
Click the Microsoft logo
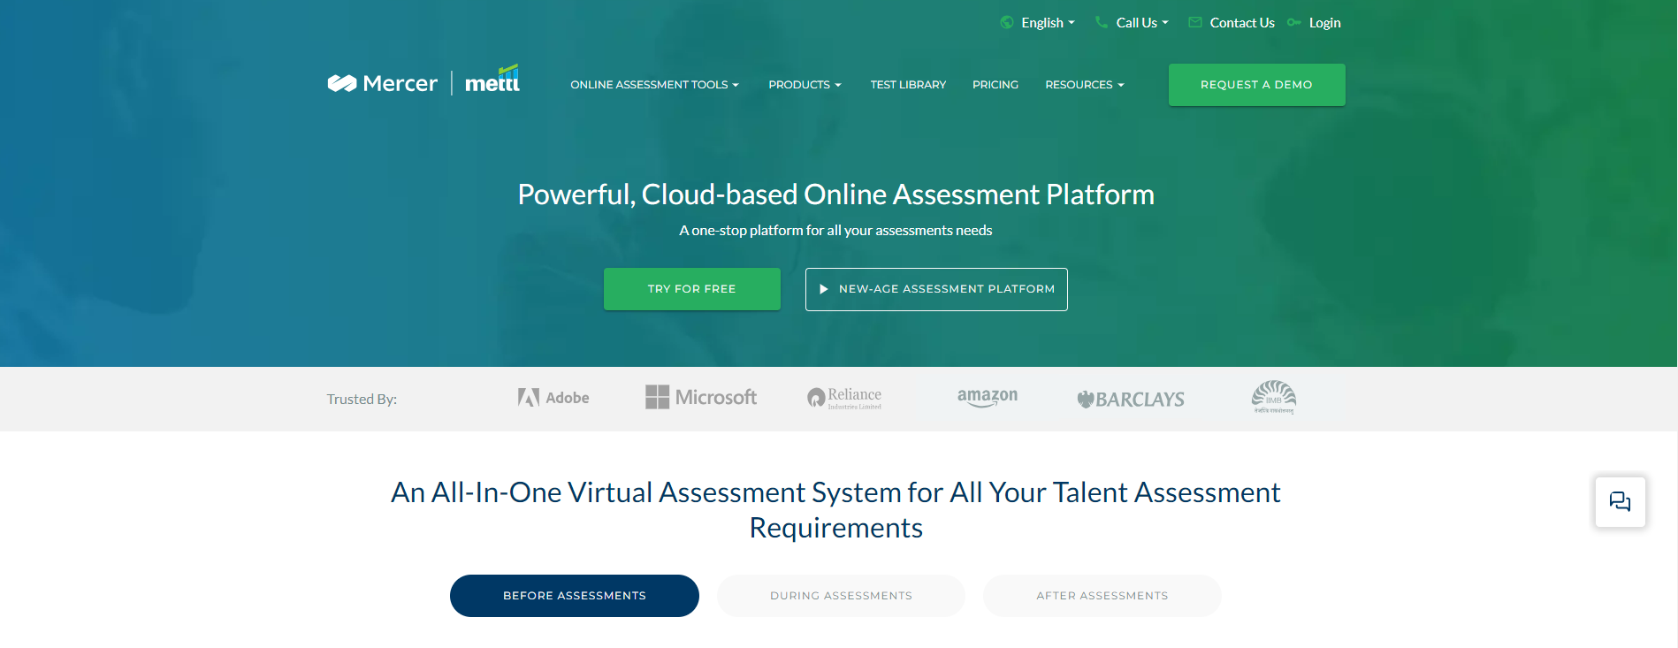click(701, 398)
